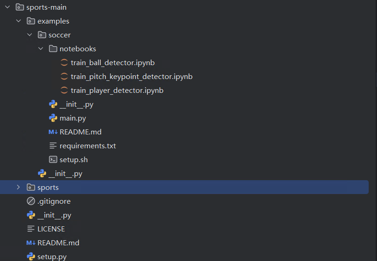This screenshot has height=261, width=377.
Task: Click the text file icon for requirements.txt
Action: tap(53, 146)
